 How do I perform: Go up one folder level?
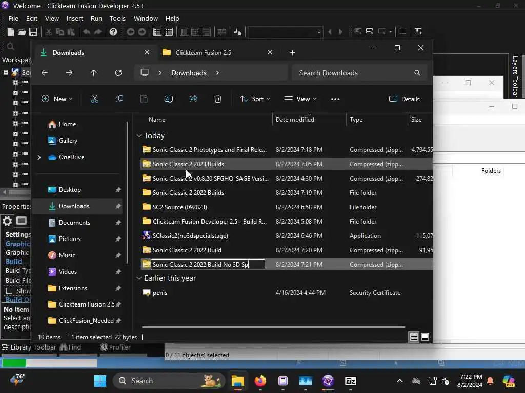pos(94,73)
